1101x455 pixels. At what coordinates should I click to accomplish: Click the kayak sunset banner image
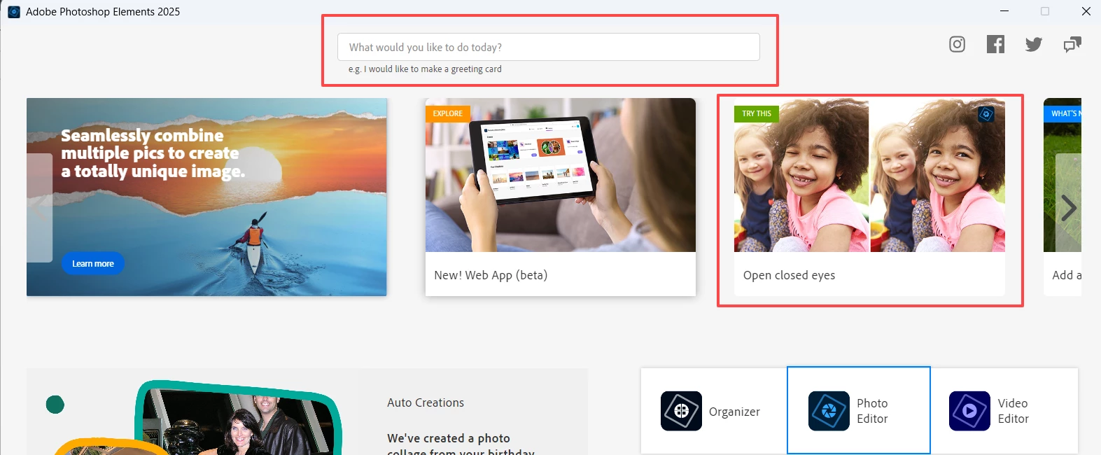tap(206, 197)
